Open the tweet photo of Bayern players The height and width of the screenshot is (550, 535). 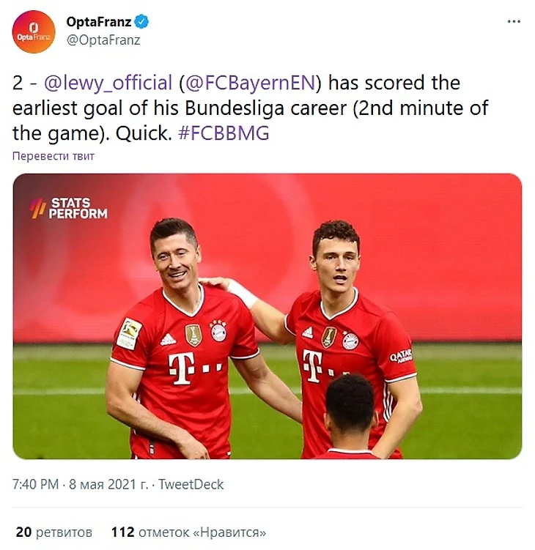point(267,316)
